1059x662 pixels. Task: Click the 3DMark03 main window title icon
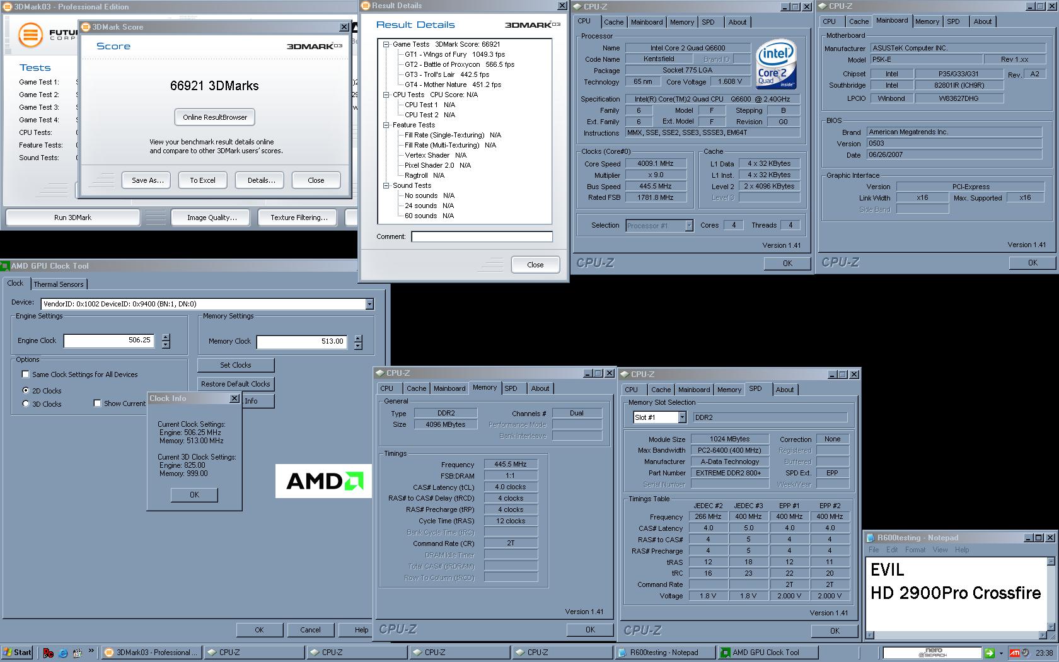7,6
